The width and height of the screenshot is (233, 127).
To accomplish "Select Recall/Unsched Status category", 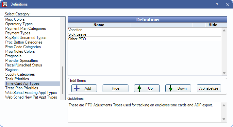I will (32, 65).
